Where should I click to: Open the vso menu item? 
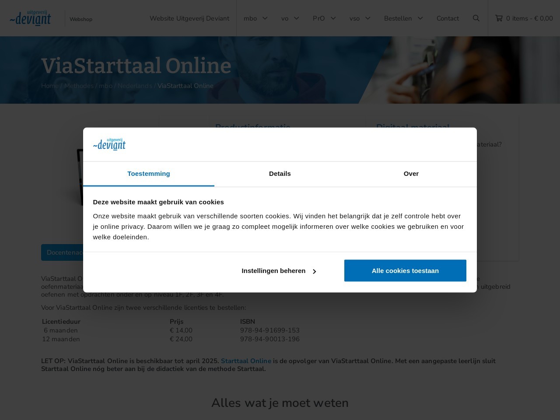(354, 18)
